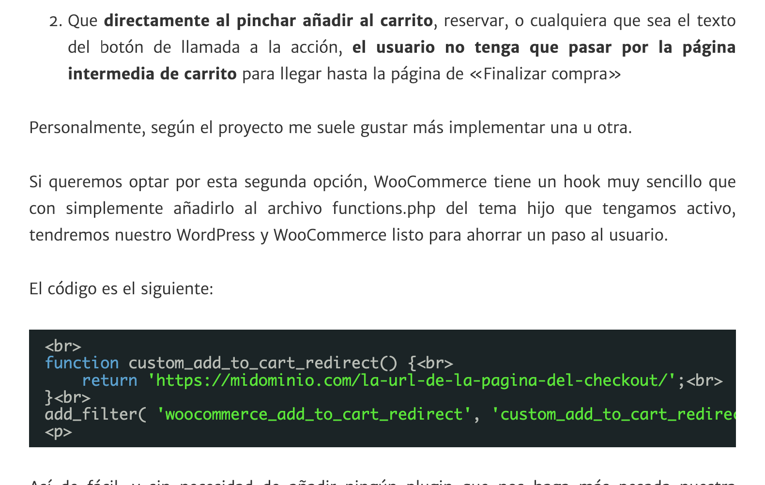Click the line "El código es el siguiente:"
This screenshot has width=765, height=485.
122,289
